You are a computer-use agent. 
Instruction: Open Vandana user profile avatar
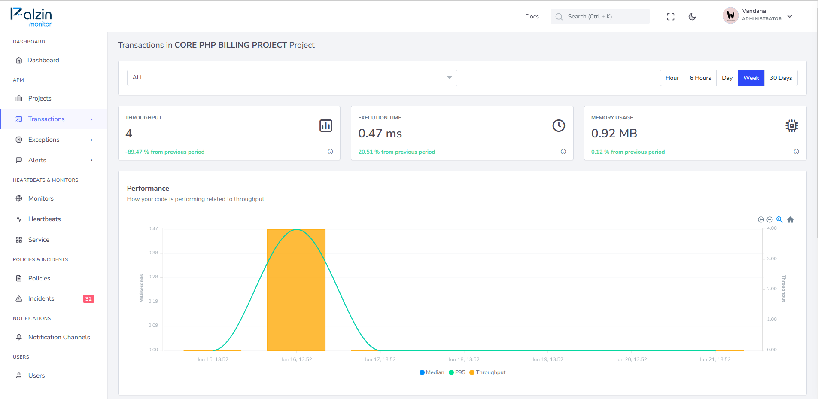tap(730, 16)
